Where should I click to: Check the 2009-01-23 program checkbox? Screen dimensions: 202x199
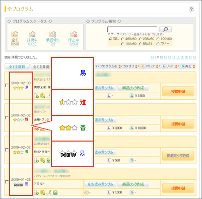click(7, 182)
